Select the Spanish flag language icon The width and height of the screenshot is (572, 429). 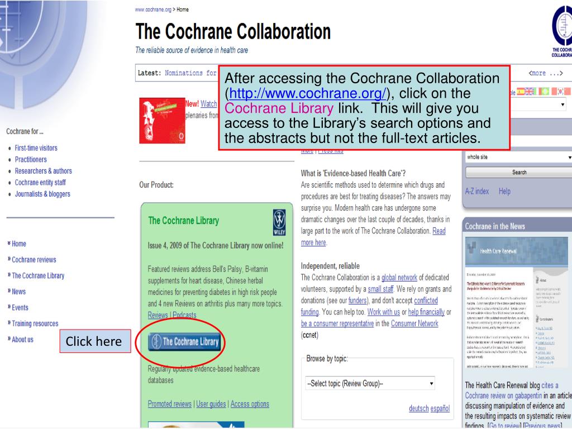pos(521,91)
